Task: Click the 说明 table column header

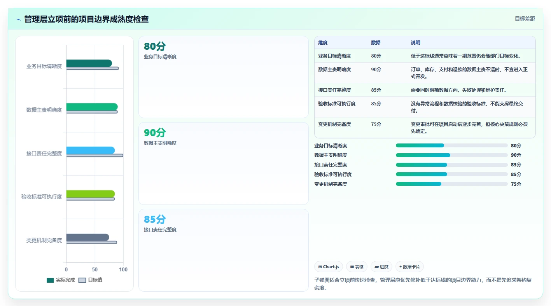Action: (416, 43)
